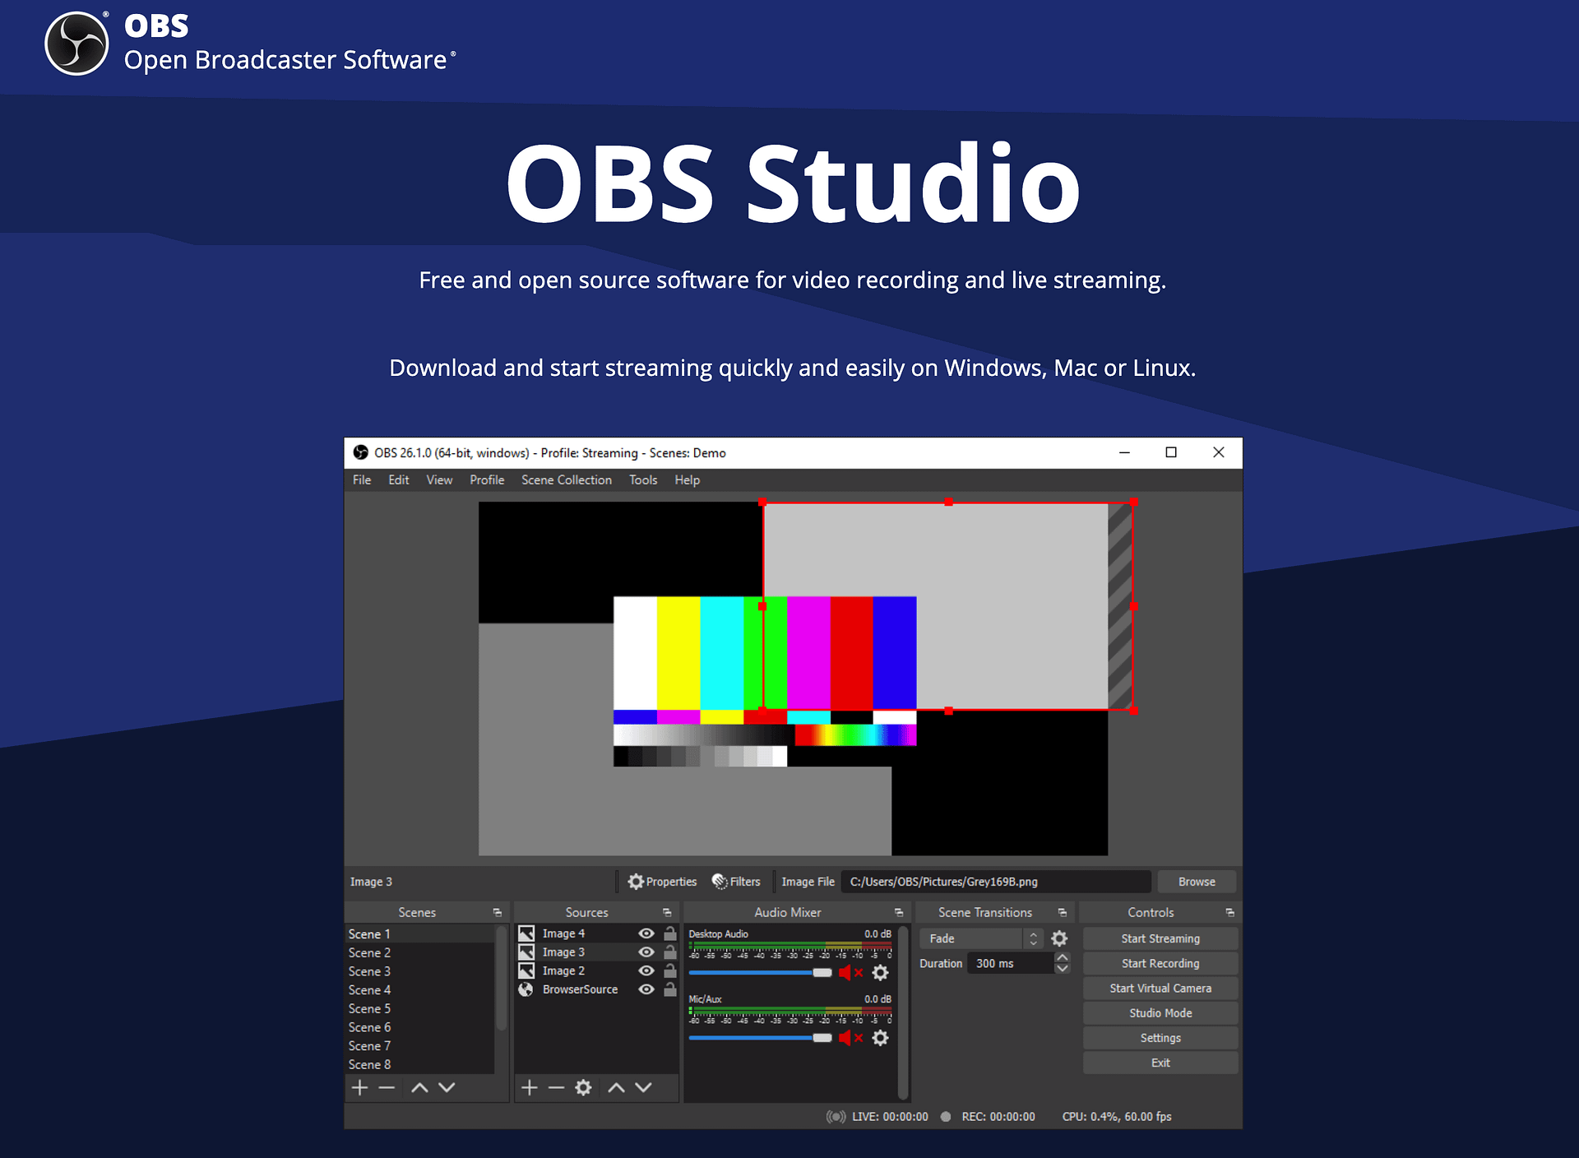
Task: Pop out the Scene Transitions dock
Action: [x=1063, y=913]
